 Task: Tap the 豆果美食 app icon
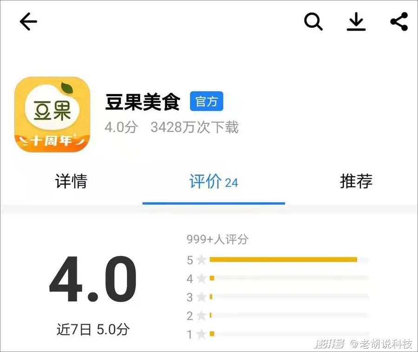[x=52, y=115]
